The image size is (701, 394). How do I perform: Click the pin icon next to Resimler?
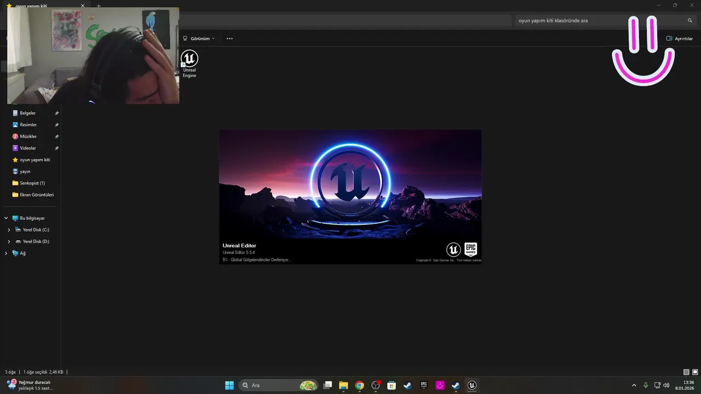[x=56, y=125]
